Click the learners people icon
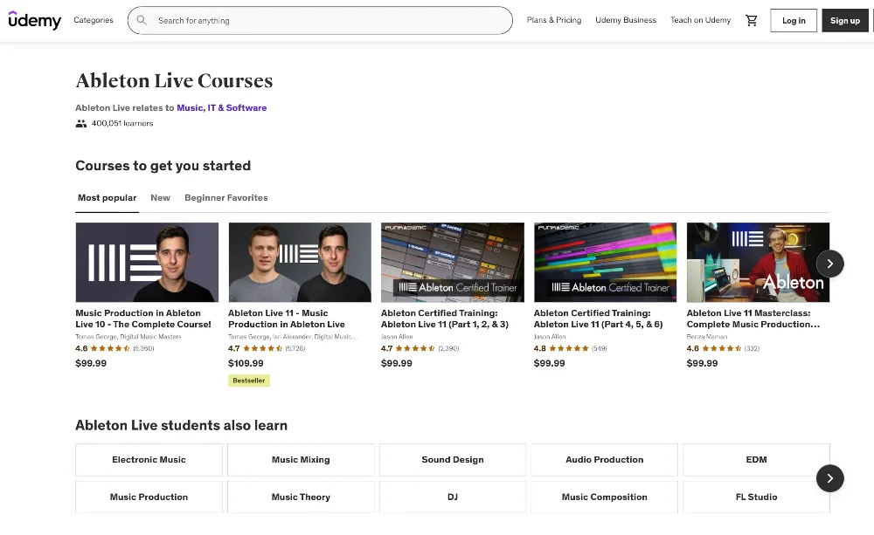The image size is (874, 535). coord(80,124)
